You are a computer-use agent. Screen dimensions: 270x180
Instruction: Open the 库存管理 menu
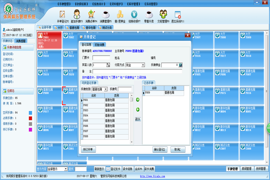pyautogui.click(x=134, y=4)
